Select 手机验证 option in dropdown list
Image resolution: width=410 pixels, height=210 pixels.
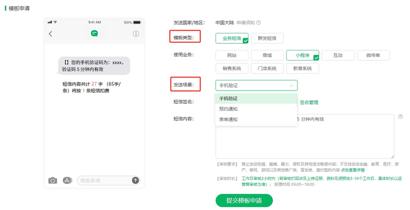pos(256,99)
